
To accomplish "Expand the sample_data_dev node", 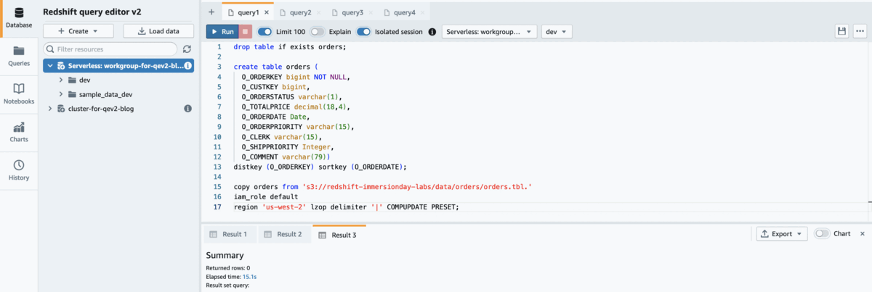I will 61,94.
